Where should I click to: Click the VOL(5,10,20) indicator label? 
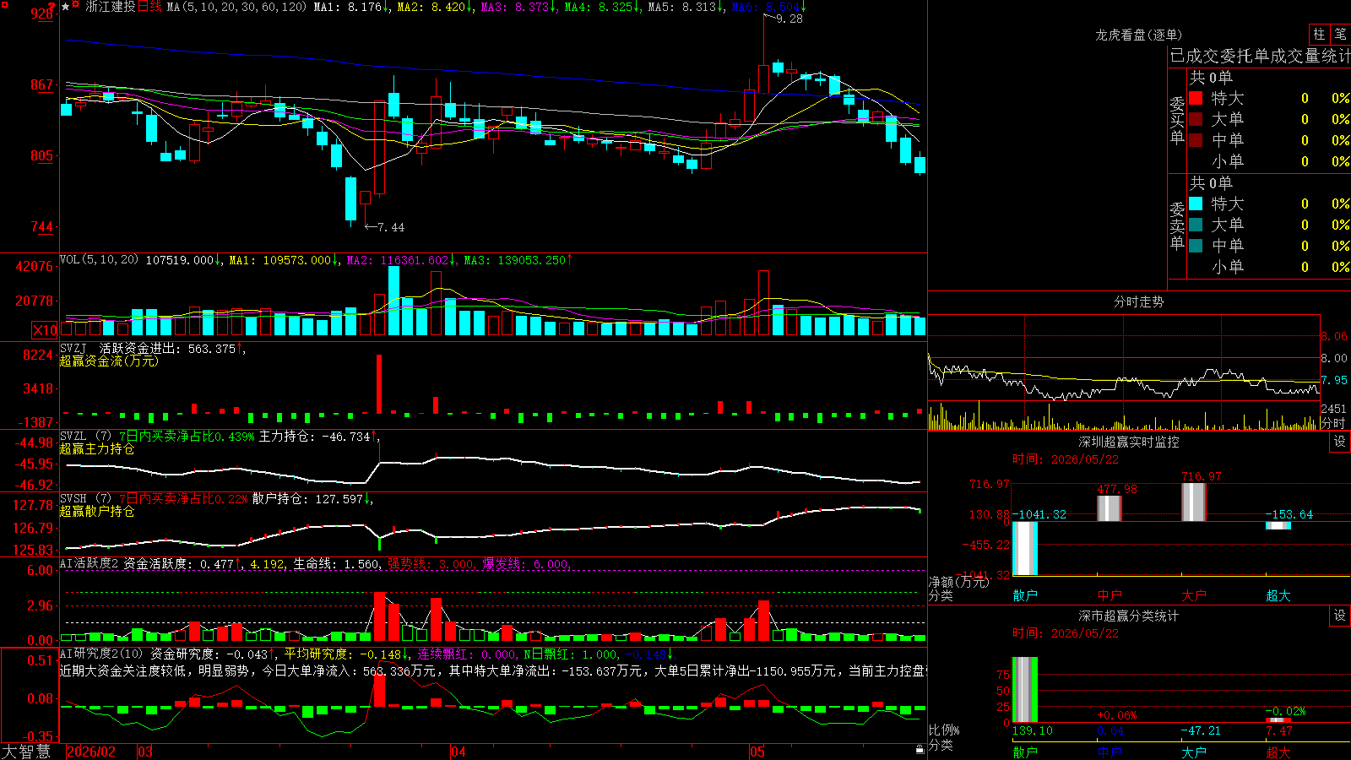[x=99, y=259]
